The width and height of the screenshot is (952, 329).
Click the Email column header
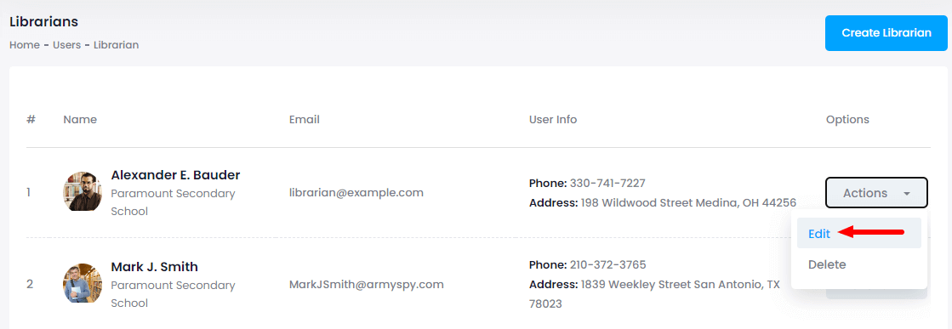click(x=305, y=120)
